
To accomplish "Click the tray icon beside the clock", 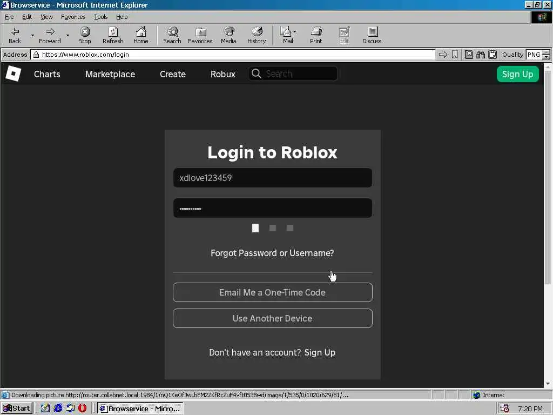I will click(504, 409).
